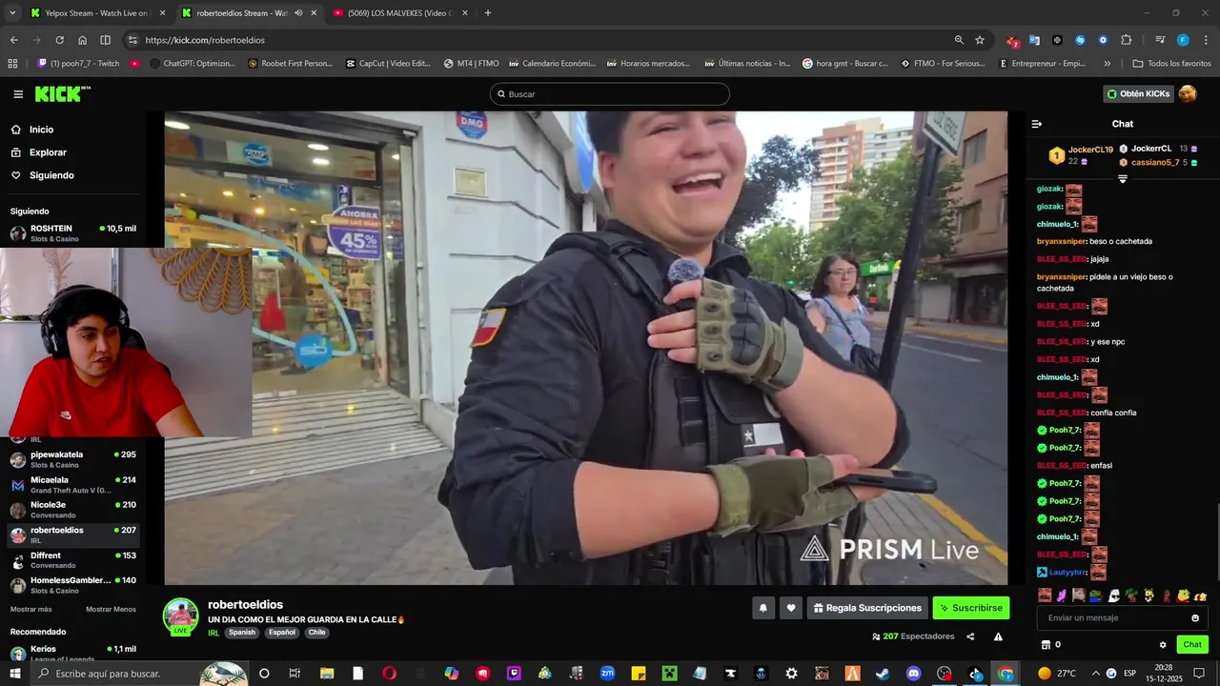The width and height of the screenshot is (1220, 686).
Task: Bookmark this page with the star
Action: pyautogui.click(x=980, y=40)
